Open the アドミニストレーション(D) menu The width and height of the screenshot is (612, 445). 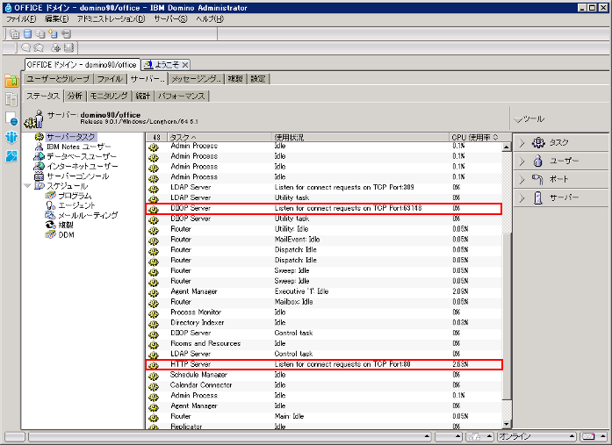pos(111,18)
